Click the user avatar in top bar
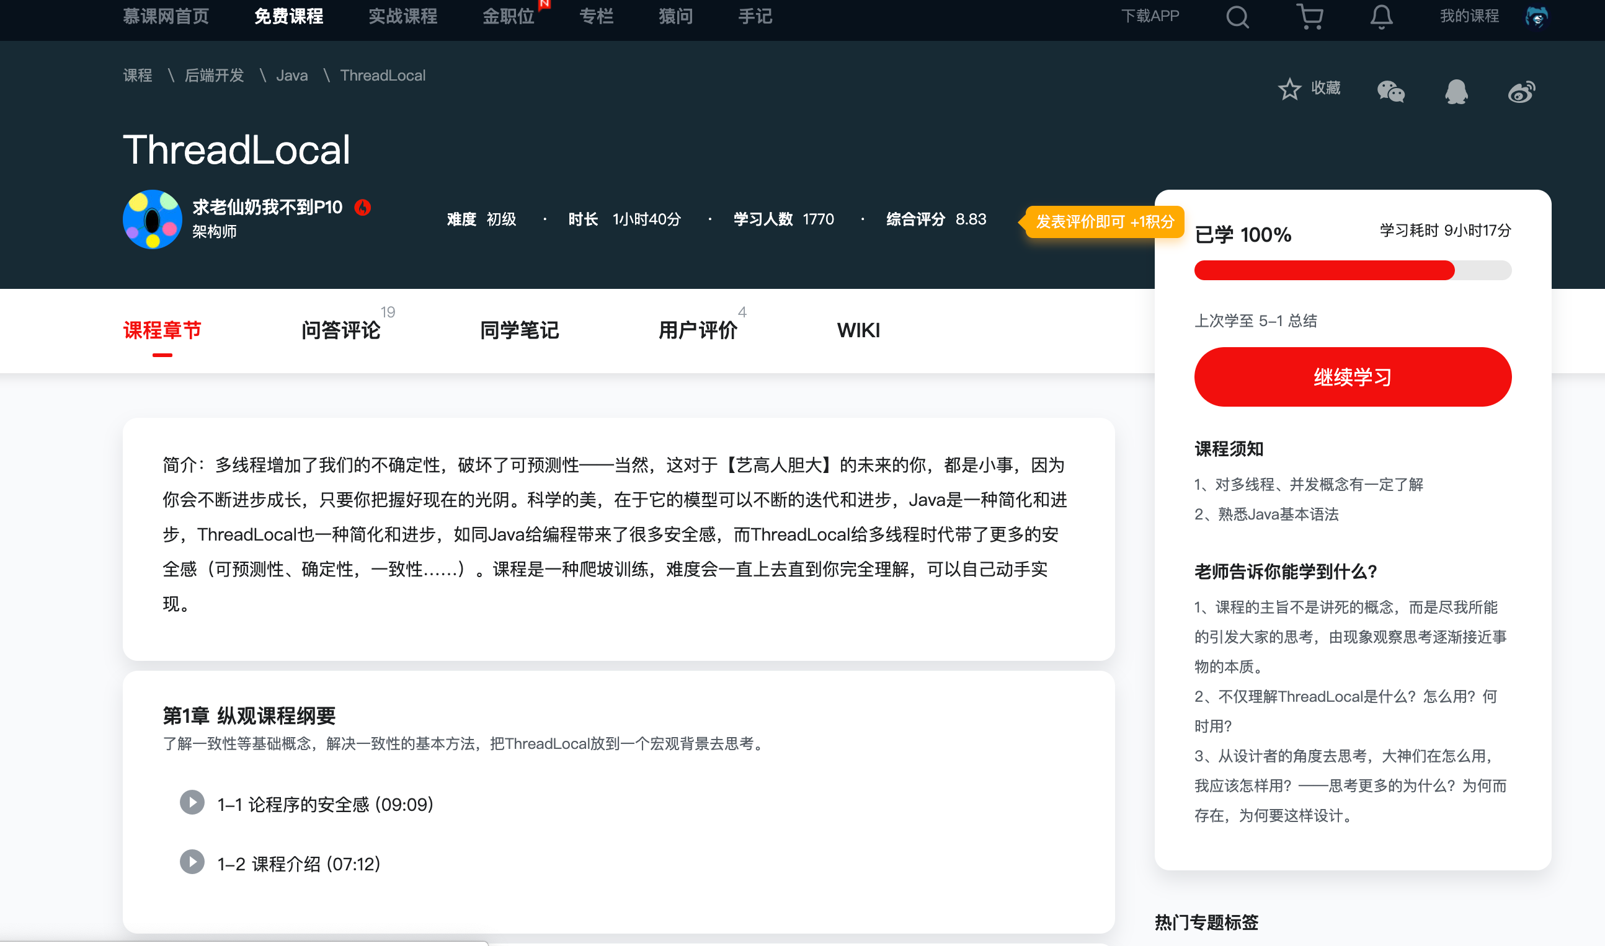This screenshot has width=1605, height=946. pyautogui.click(x=1536, y=17)
